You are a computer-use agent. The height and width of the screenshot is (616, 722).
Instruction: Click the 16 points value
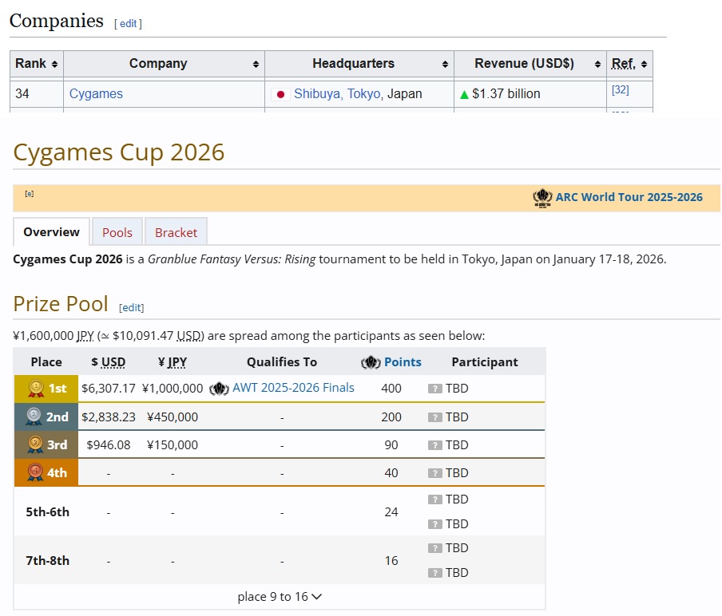(391, 561)
